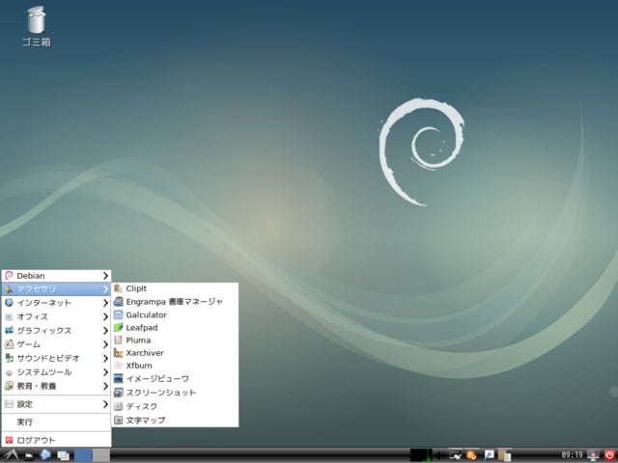Open Xfburn disc burner

pyautogui.click(x=175, y=366)
